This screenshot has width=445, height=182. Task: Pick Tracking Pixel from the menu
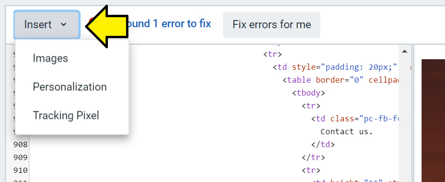66,115
